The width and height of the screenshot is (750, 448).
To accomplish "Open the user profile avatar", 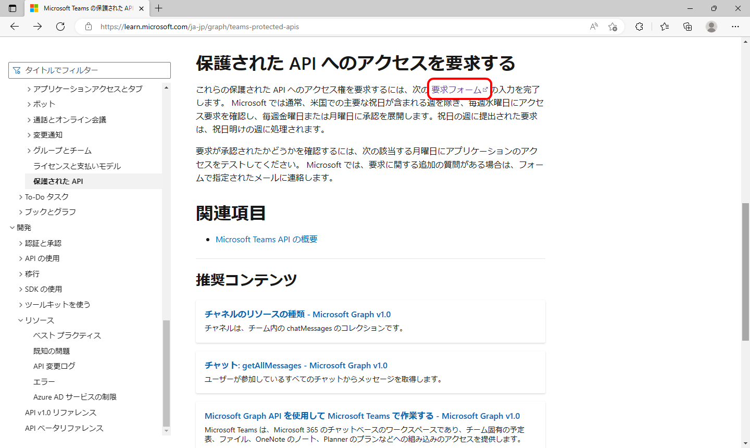I will tap(711, 27).
